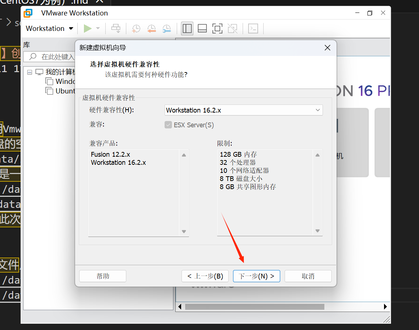Click the Unity mode toolbar icon
419x330 pixels.
tap(232, 28)
